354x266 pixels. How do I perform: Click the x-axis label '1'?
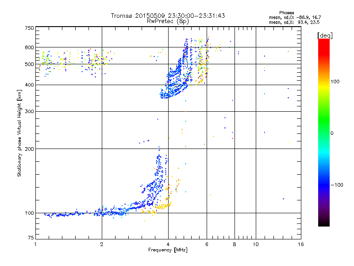[x=35, y=244]
